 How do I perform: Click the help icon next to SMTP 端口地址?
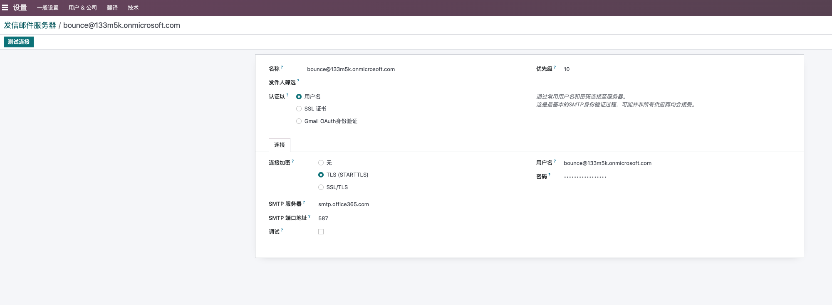tap(309, 216)
